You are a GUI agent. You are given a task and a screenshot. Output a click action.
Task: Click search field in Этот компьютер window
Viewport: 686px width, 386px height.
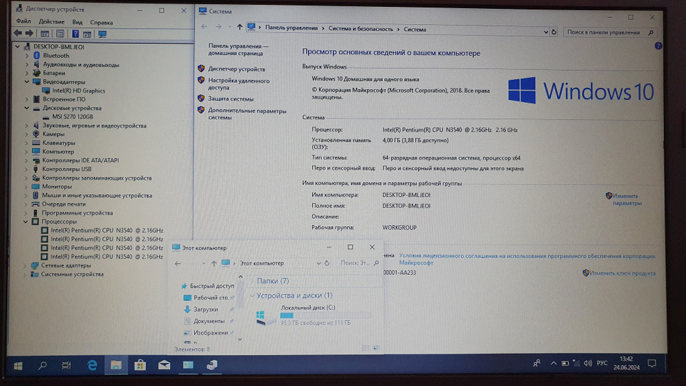359,263
